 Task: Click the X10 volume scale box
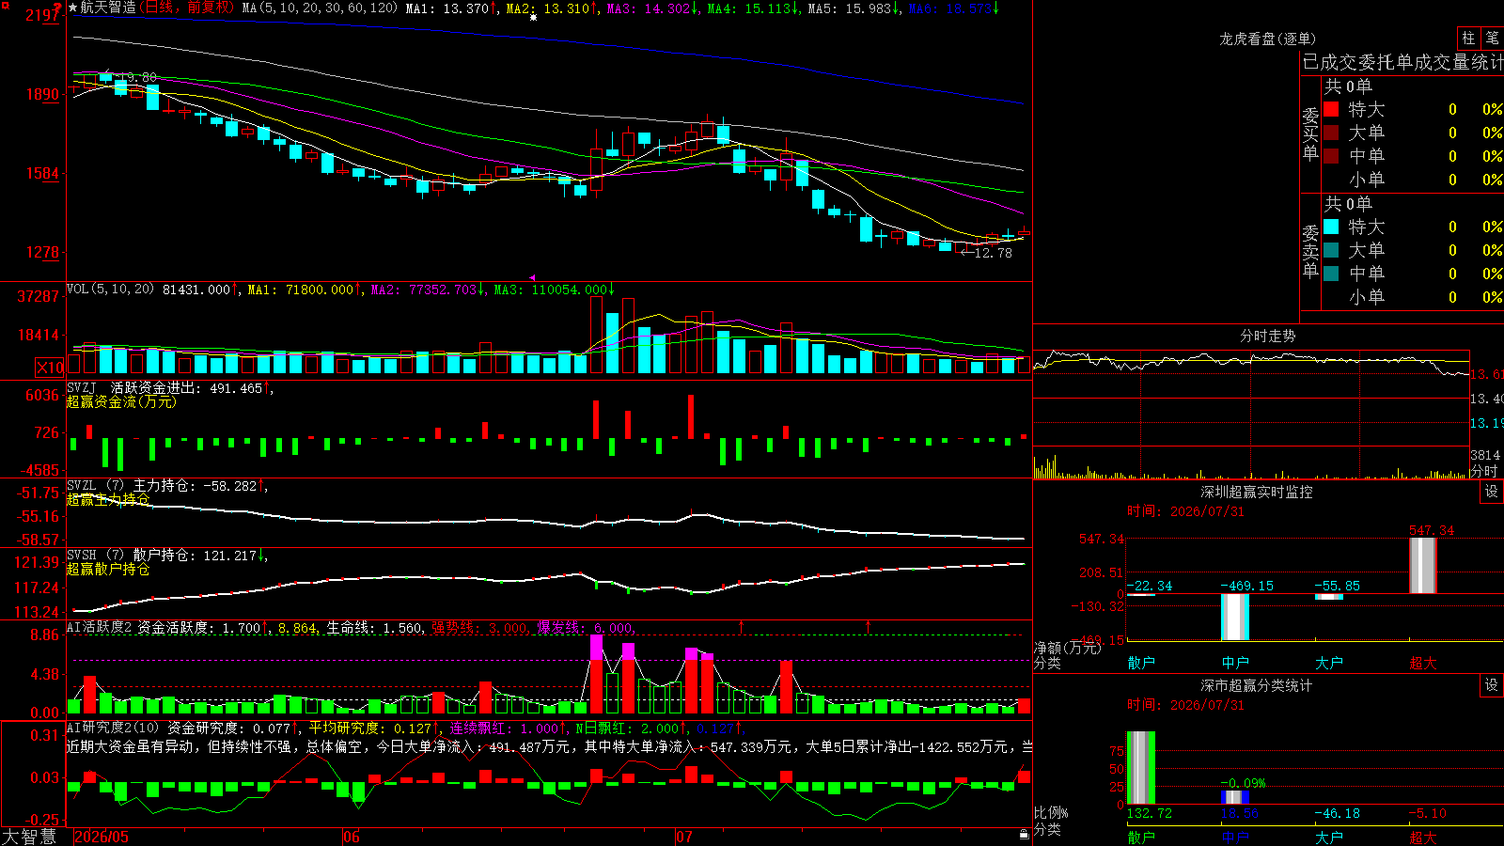click(x=50, y=368)
